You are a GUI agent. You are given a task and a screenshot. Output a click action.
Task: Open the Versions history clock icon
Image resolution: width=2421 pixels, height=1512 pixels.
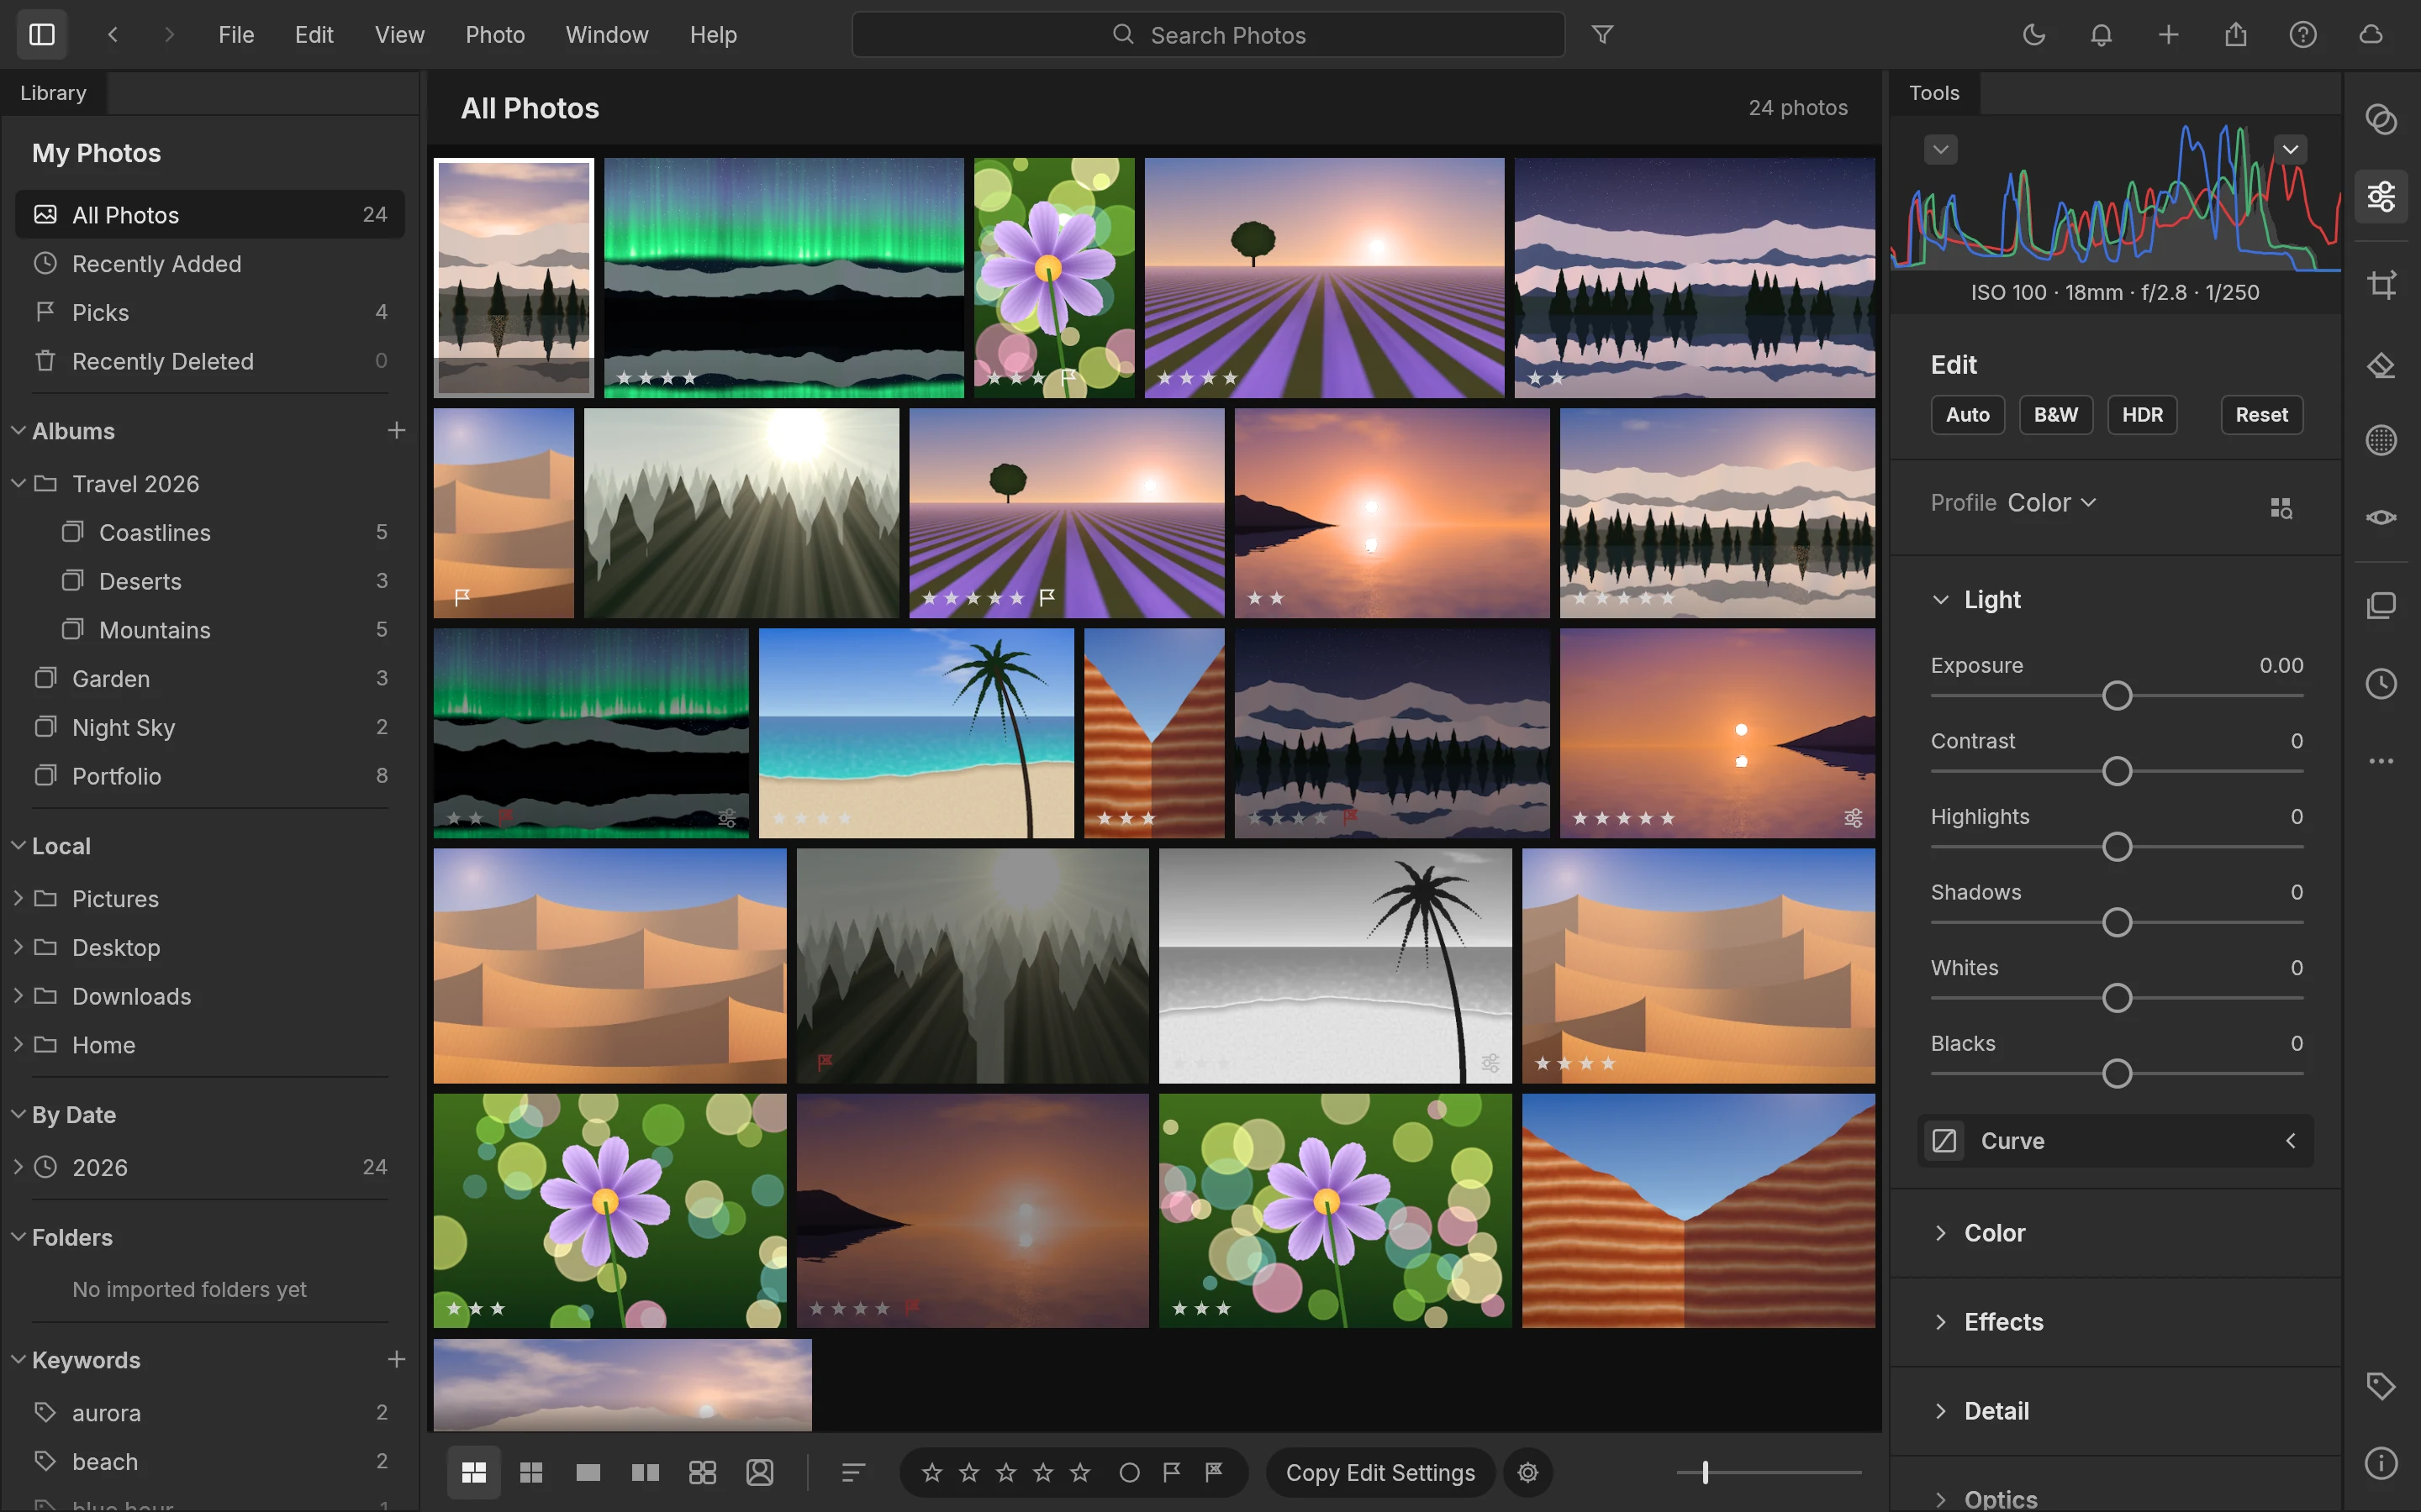pos(2381,684)
